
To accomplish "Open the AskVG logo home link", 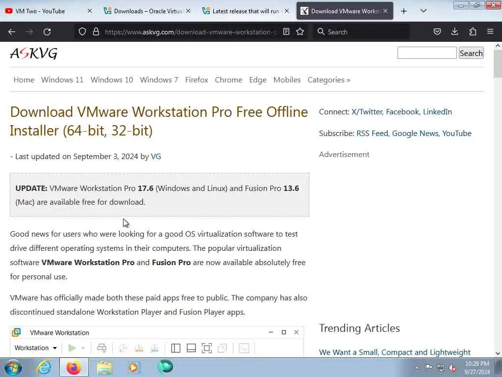I will (34, 53).
